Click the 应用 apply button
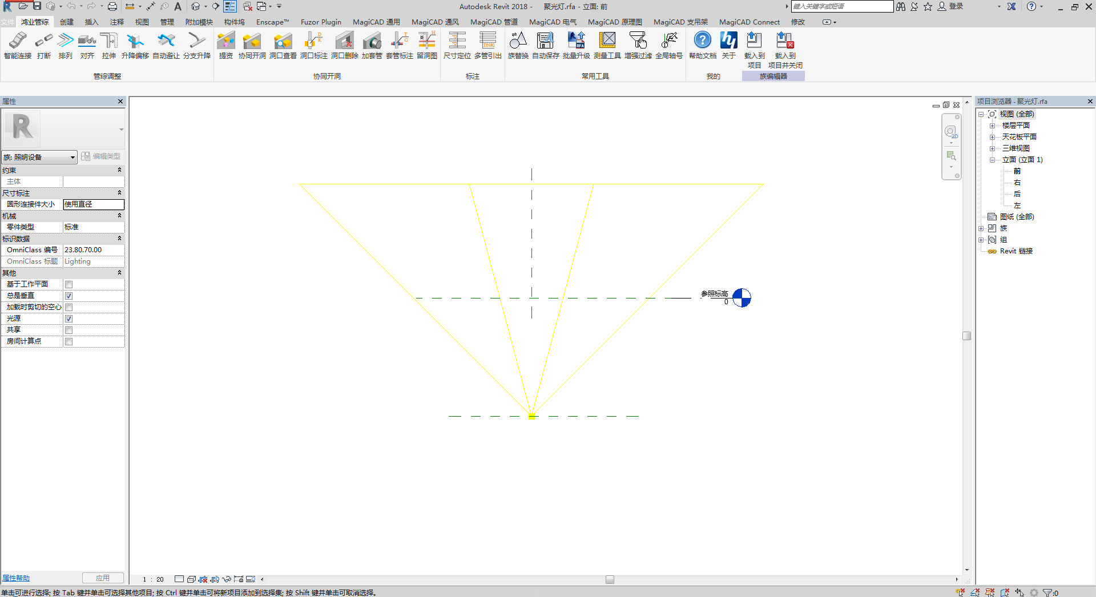This screenshot has width=1096, height=597. 103,578
